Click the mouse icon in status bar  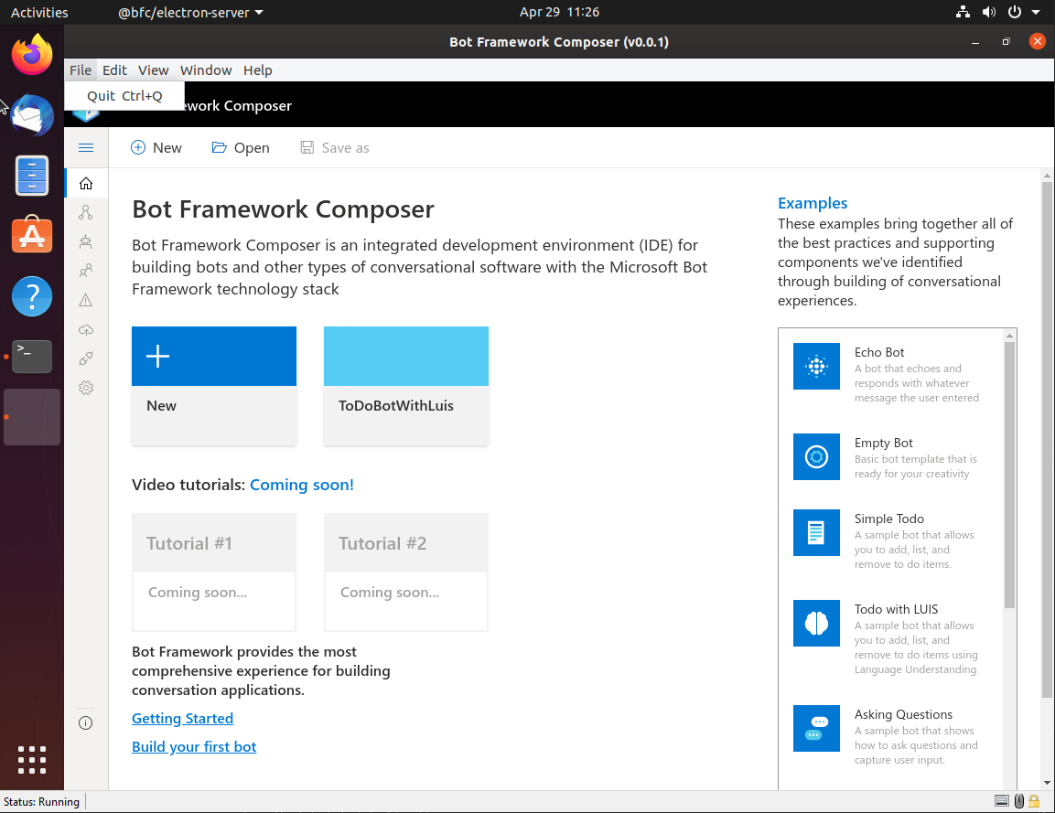click(x=1018, y=801)
